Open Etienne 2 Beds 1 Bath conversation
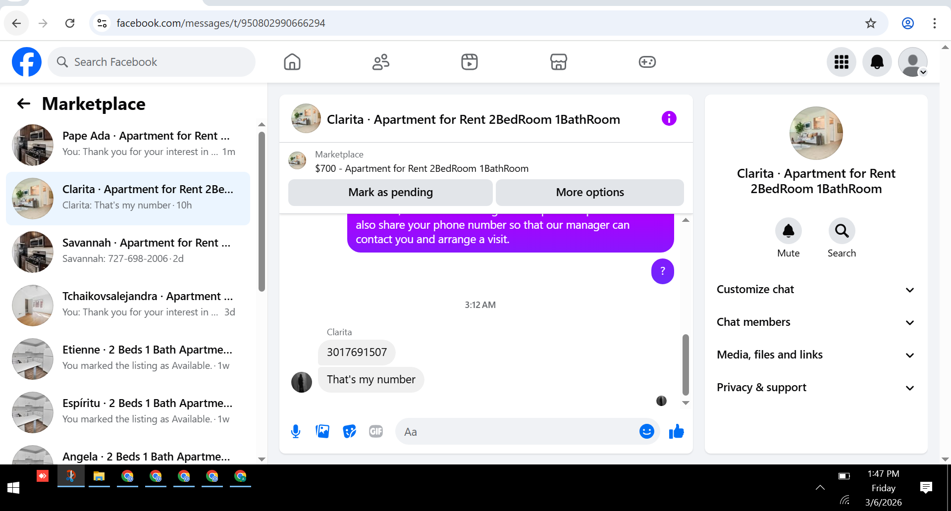This screenshot has width=951, height=511. point(128,359)
